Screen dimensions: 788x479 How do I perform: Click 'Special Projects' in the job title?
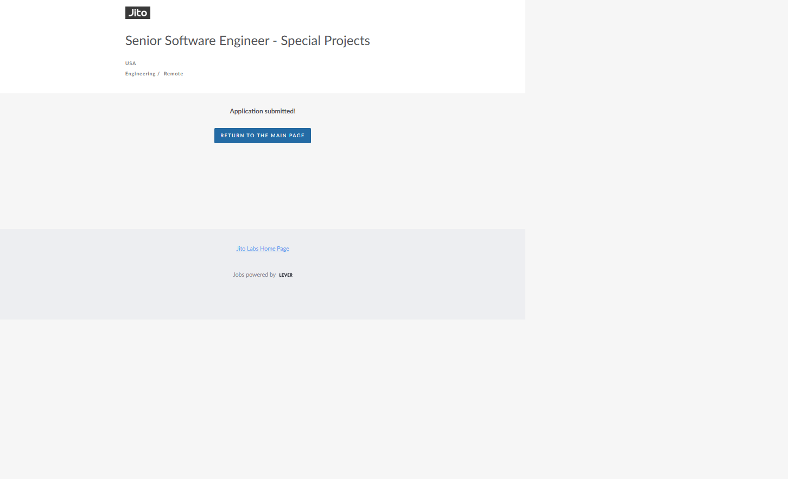[x=325, y=41]
